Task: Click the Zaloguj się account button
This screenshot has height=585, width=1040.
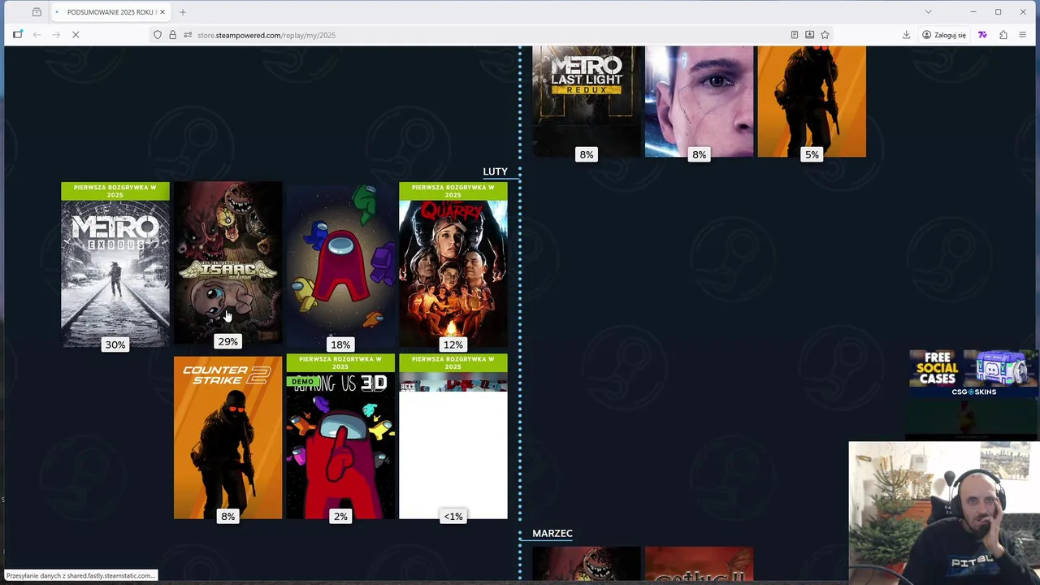Action: tap(944, 35)
